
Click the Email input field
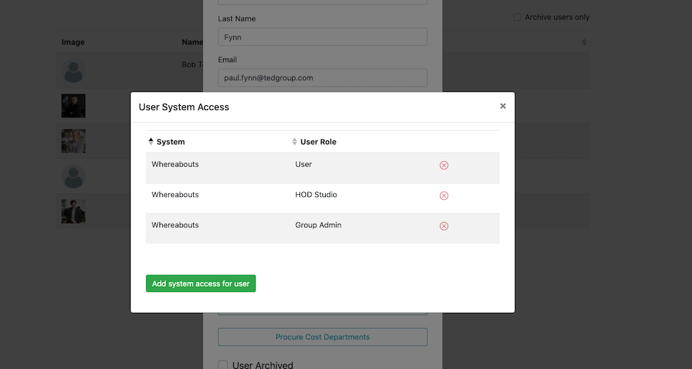point(322,78)
